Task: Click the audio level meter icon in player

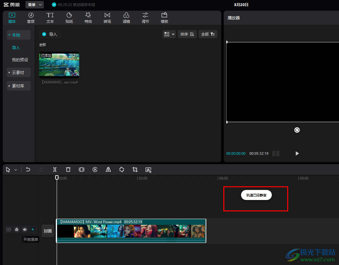Action: click(x=276, y=153)
